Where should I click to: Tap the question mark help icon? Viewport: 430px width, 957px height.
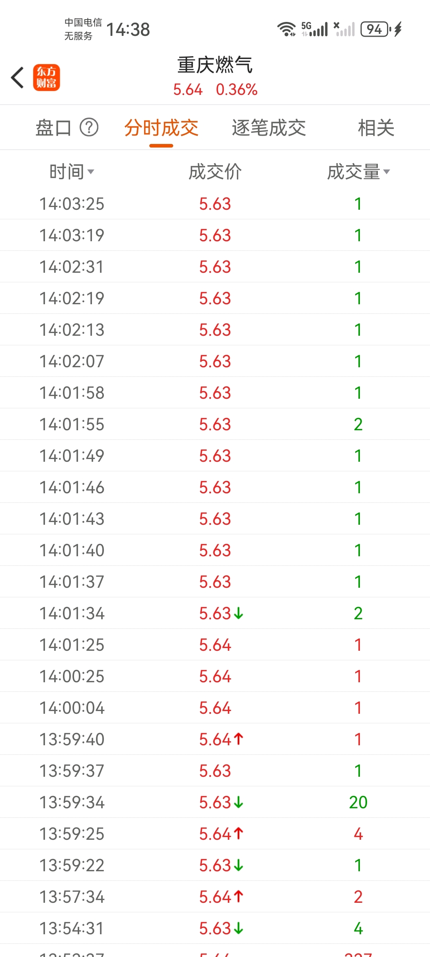coord(89,128)
